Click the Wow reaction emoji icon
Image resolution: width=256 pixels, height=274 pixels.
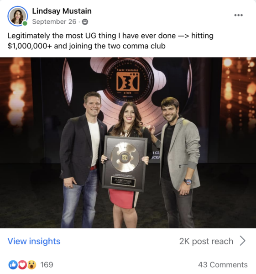point(31,265)
